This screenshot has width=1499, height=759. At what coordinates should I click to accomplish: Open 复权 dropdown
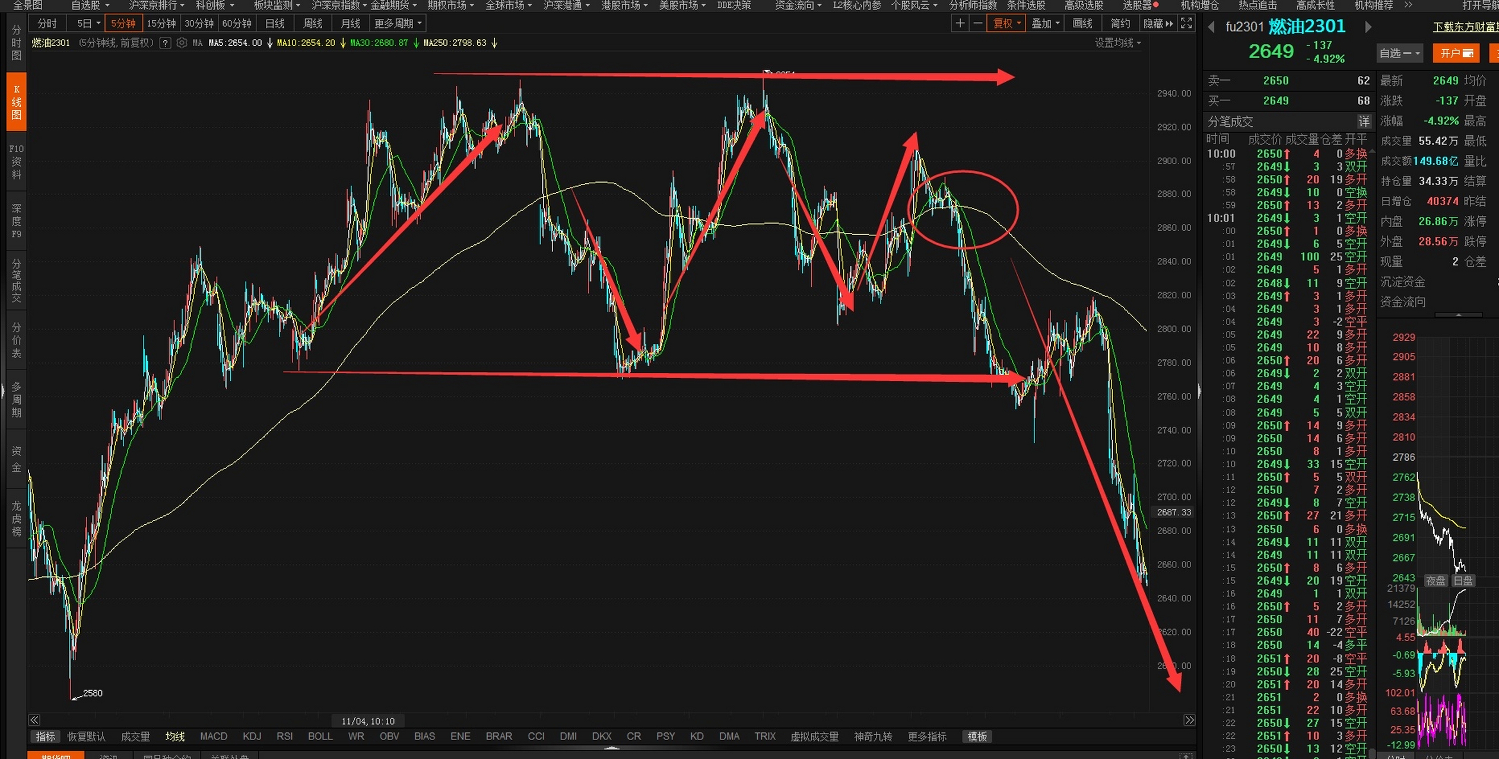(1007, 24)
